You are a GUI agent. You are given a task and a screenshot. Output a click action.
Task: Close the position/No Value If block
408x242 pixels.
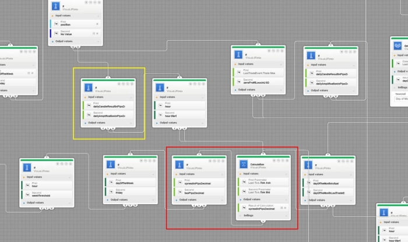(99, 2)
